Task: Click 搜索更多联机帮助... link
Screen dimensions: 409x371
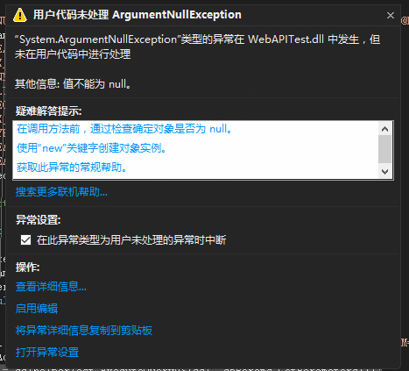Action: coord(61,192)
